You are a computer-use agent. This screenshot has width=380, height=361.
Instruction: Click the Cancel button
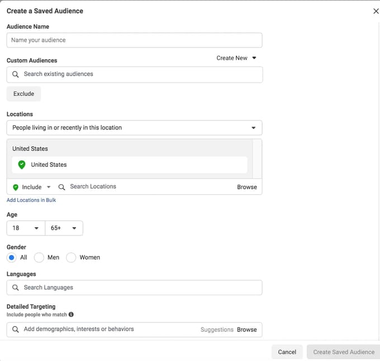pyautogui.click(x=287, y=352)
